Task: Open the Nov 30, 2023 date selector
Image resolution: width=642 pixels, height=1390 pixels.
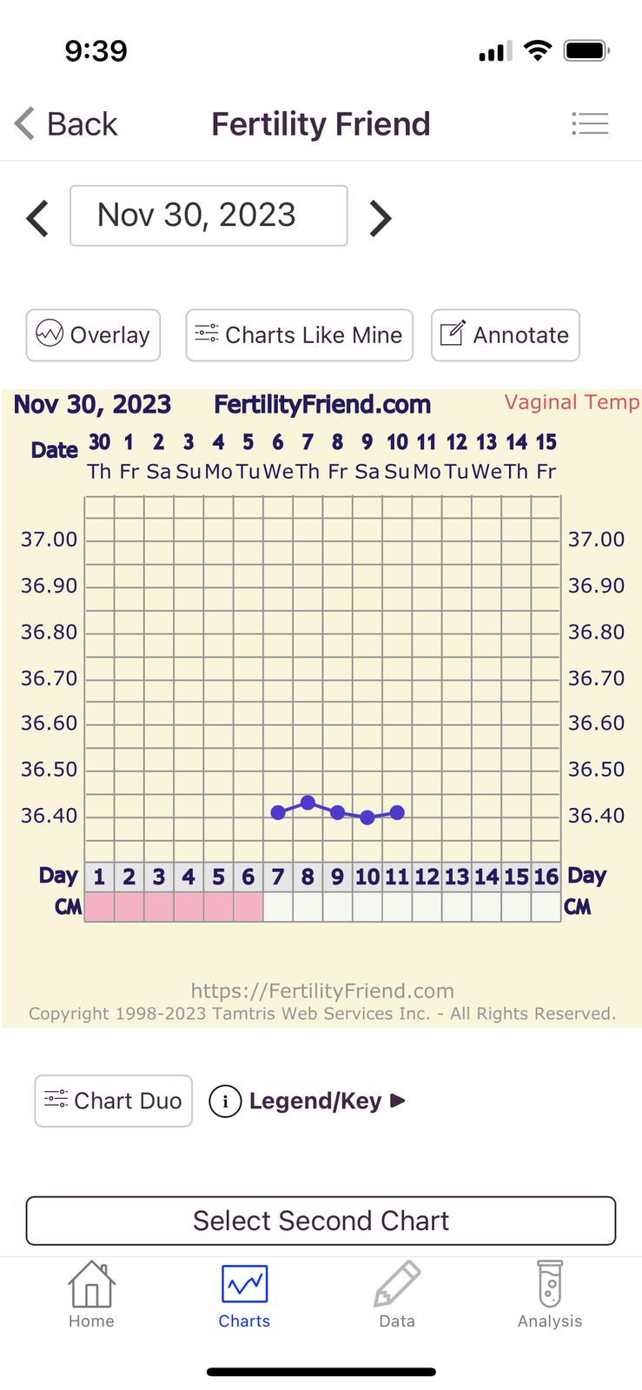Action: click(x=208, y=215)
